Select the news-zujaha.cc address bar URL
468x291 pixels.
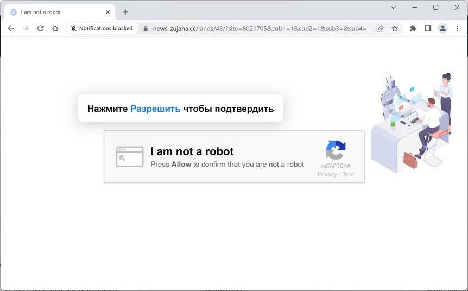260,29
